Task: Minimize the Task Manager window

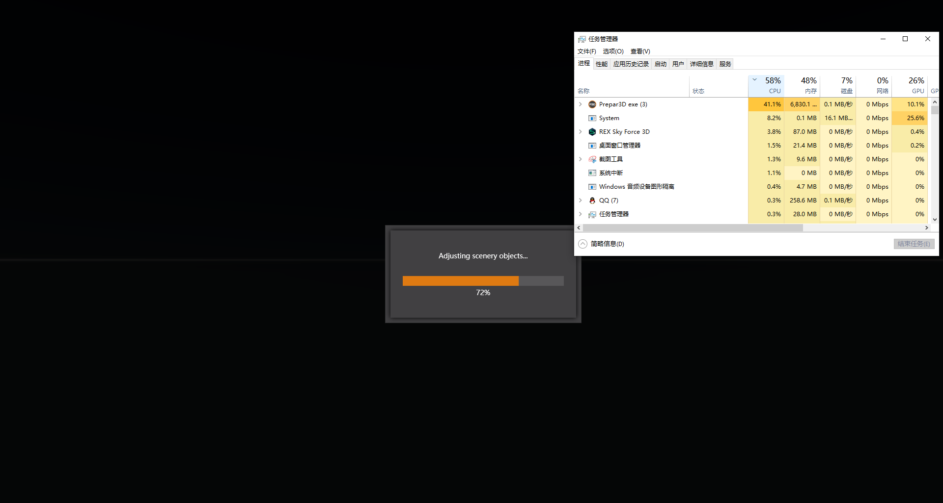Action: coord(883,39)
